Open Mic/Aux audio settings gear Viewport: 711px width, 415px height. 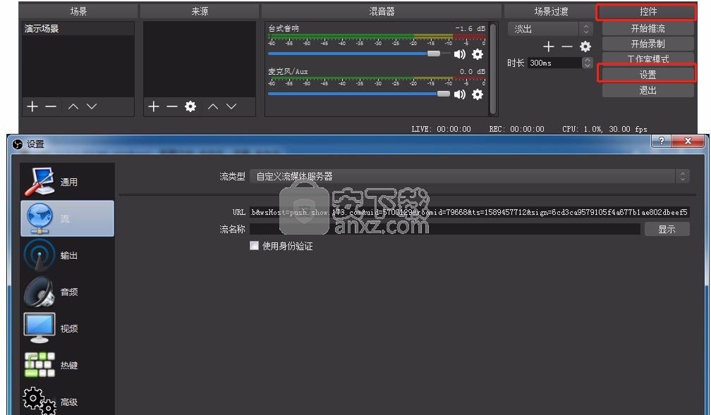click(478, 94)
